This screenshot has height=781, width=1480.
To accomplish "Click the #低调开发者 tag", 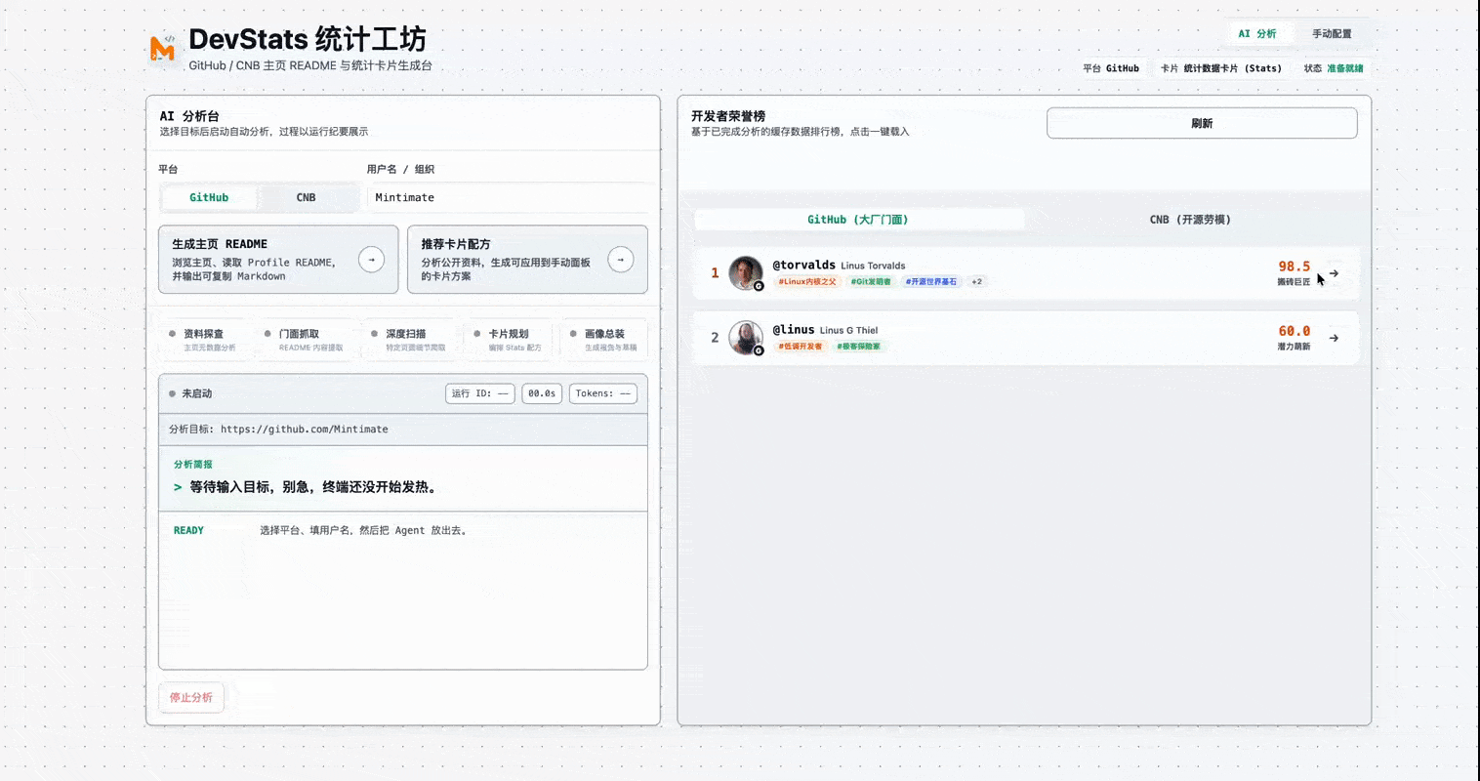I will pos(801,346).
